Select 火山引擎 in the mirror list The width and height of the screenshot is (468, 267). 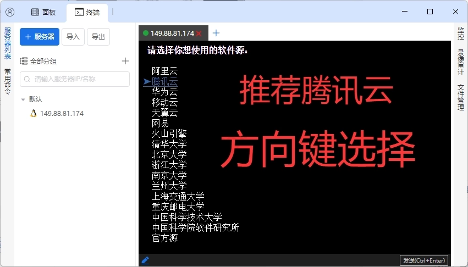coord(169,133)
